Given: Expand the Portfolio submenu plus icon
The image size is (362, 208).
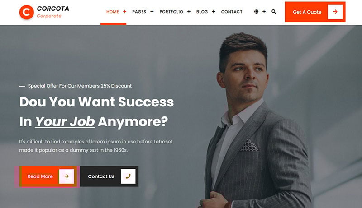Looking at the screenshot, I should [x=189, y=11].
